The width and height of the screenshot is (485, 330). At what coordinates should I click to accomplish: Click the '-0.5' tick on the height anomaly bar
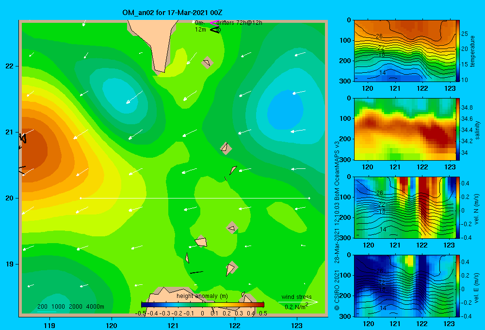[x=141, y=313]
